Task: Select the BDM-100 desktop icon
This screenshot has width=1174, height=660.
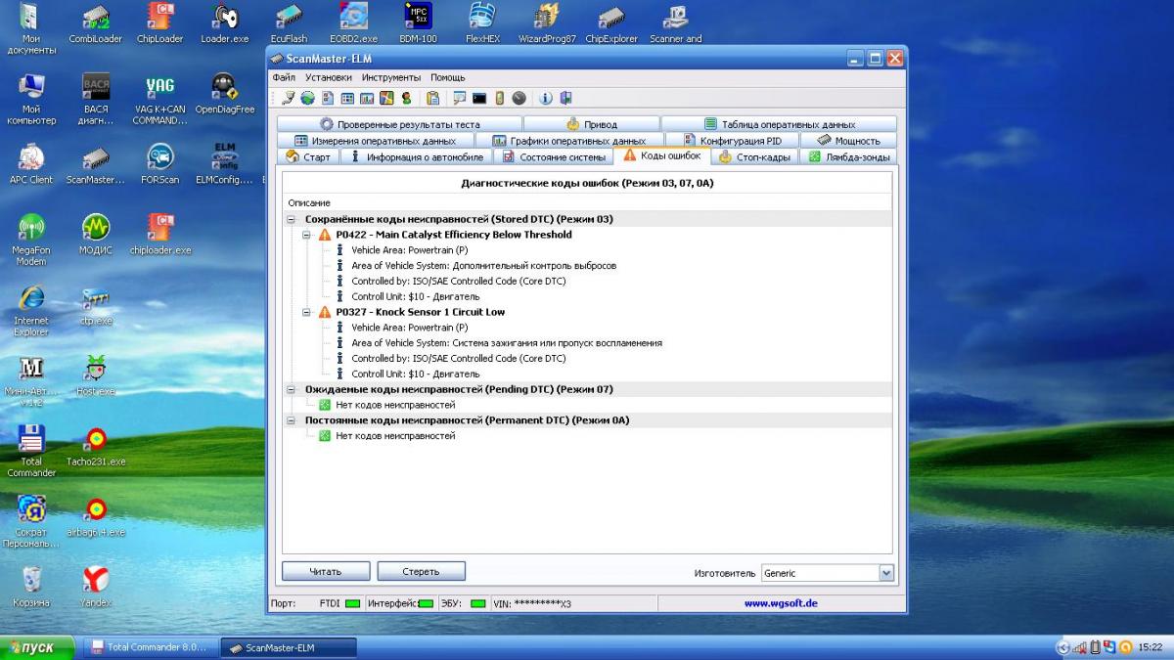Action: 418,23
